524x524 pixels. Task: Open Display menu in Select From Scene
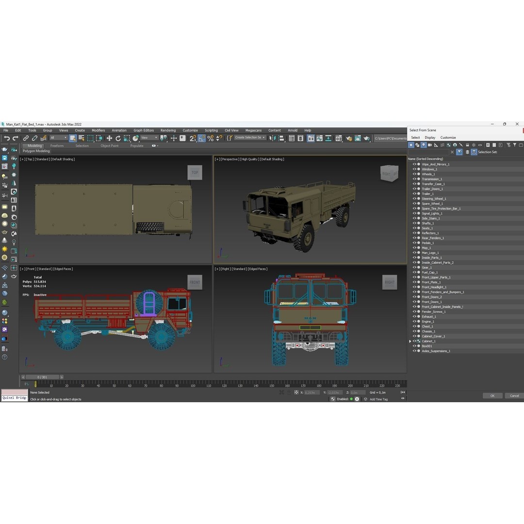point(430,137)
